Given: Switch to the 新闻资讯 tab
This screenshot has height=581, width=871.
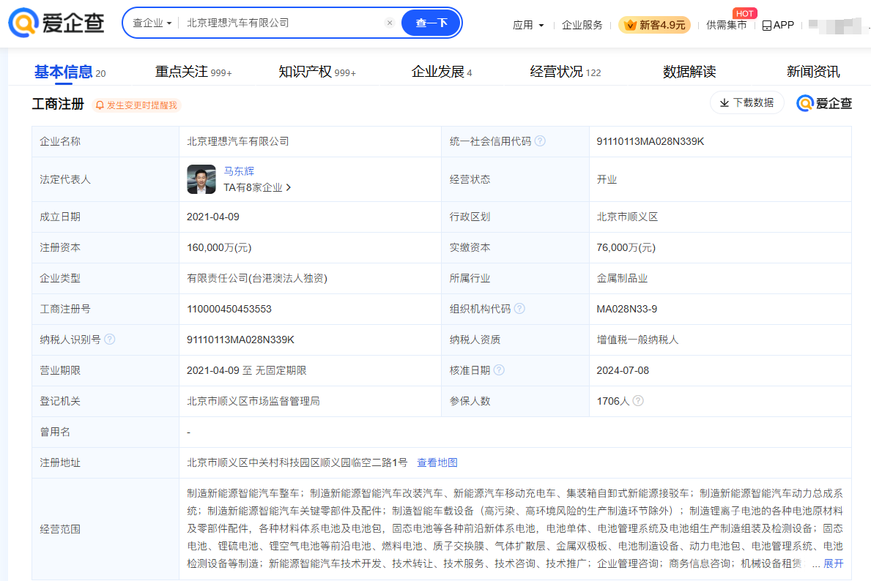Looking at the screenshot, I should pyautogui.click(x=812, y=72).
